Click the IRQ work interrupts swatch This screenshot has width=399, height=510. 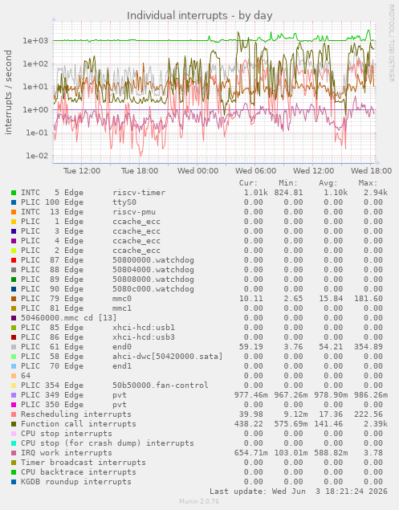coord(14,453)
